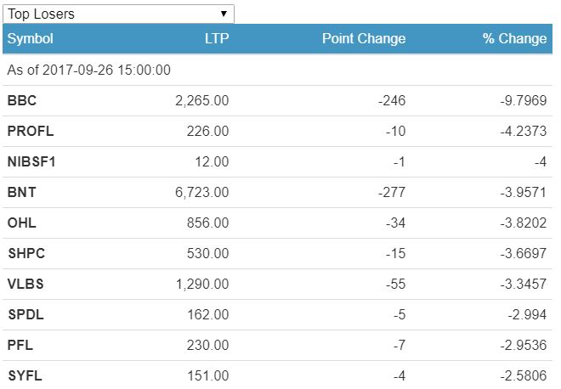Click the % Change column header
The height and width of the screenshot is (389, 561).
(x=514, y=38)
